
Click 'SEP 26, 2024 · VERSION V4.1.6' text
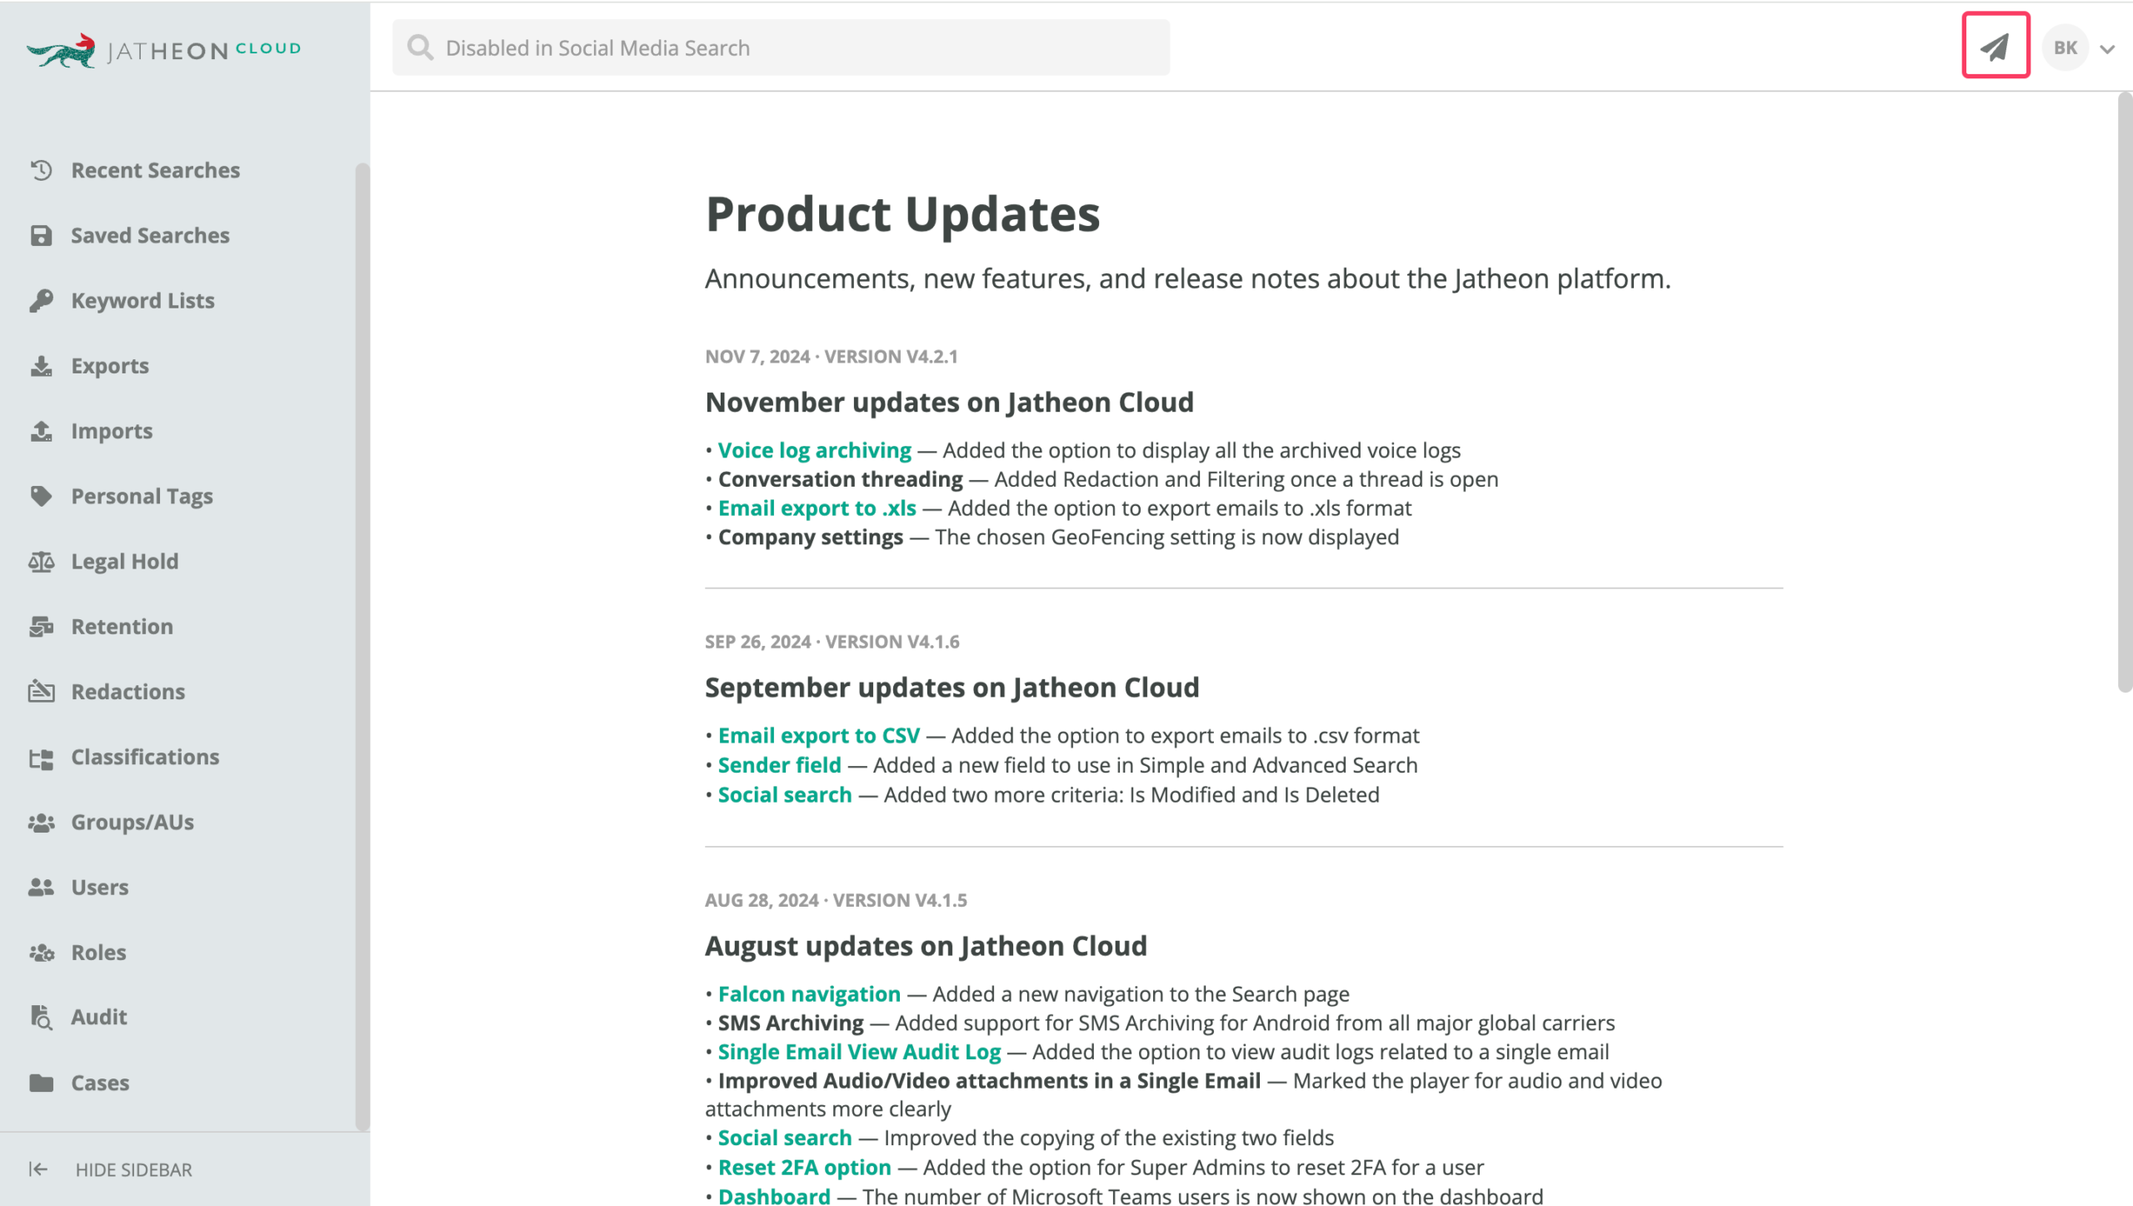click(832, 642)
